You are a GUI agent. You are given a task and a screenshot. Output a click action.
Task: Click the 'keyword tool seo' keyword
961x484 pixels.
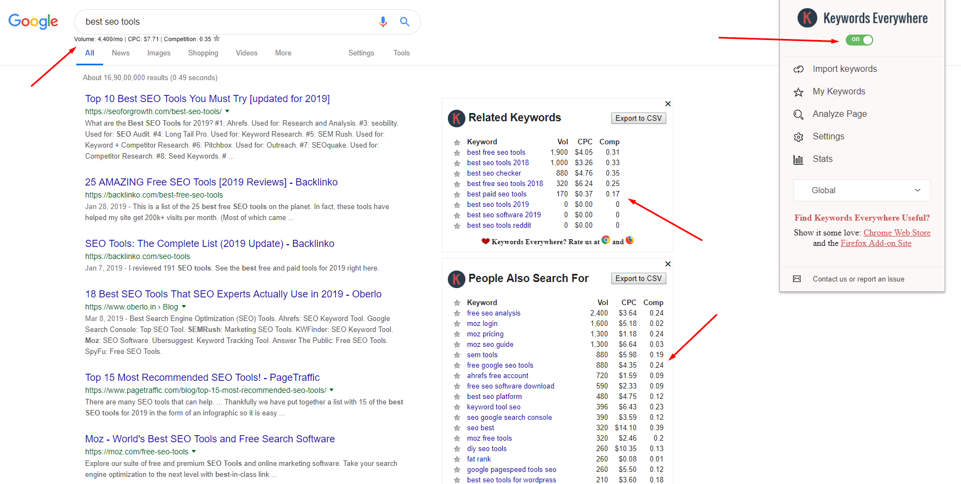493,407
